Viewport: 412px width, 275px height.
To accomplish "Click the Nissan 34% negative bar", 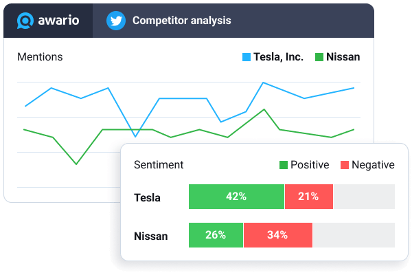I will (x=277, y=235).
